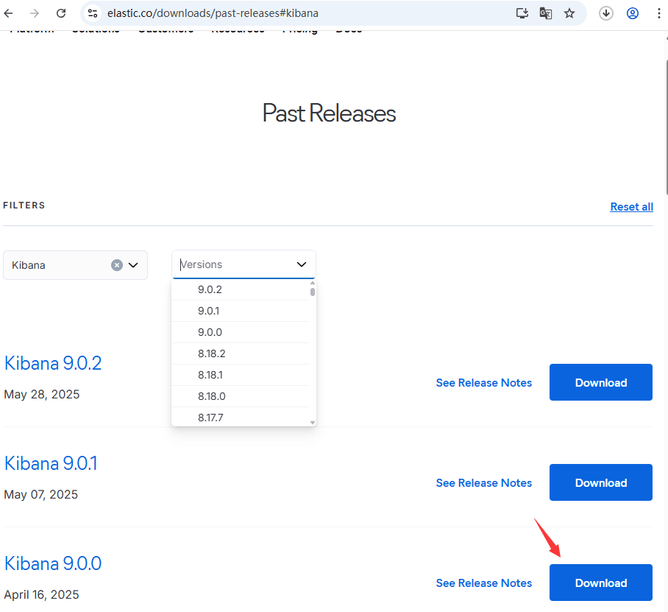Open site information icon in address bar

point(93,13)
